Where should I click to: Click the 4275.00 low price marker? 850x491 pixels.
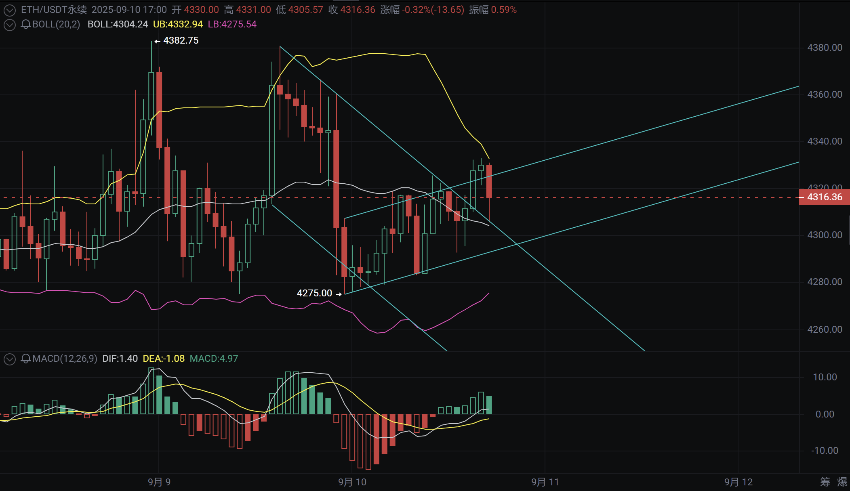pyautogui.click(x=314, y=293)
